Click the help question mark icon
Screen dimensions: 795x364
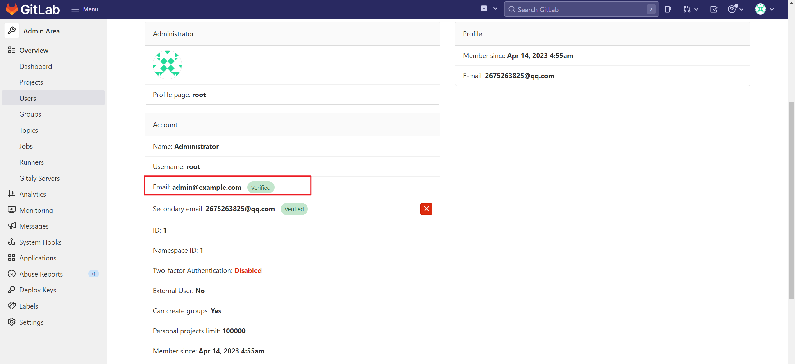732,9
